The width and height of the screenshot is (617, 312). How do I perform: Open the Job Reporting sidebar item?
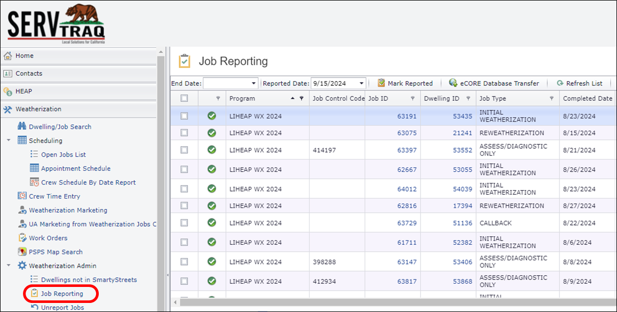(x=62, y=293)
